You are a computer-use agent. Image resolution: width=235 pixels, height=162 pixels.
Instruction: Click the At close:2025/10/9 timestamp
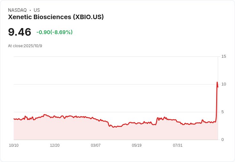[x=25, y=46]
